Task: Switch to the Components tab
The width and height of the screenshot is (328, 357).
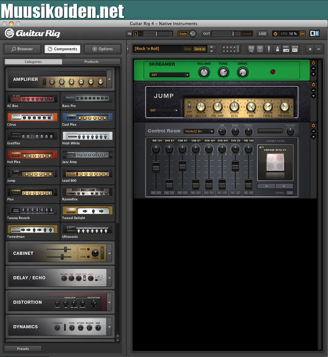Action: (62, 49)
